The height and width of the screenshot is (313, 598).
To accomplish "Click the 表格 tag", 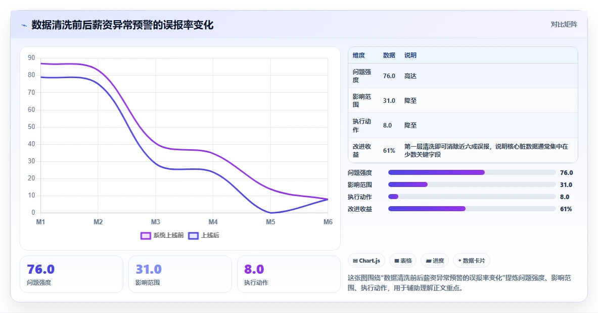I will 403,261.
